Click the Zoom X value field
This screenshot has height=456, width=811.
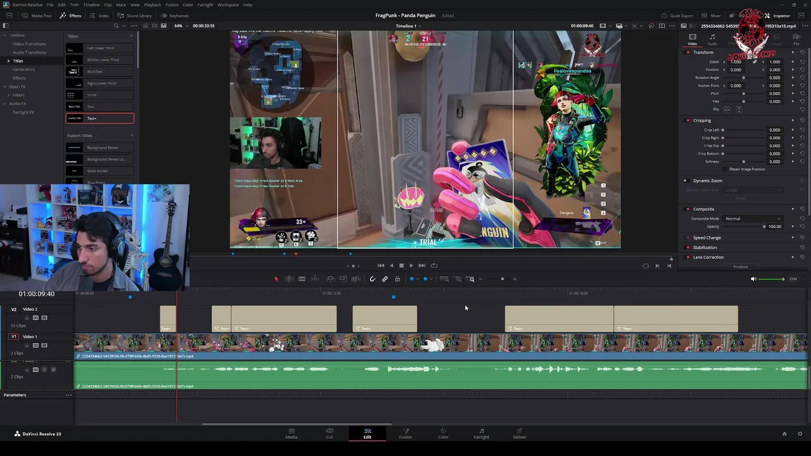(x=736, y=61)
